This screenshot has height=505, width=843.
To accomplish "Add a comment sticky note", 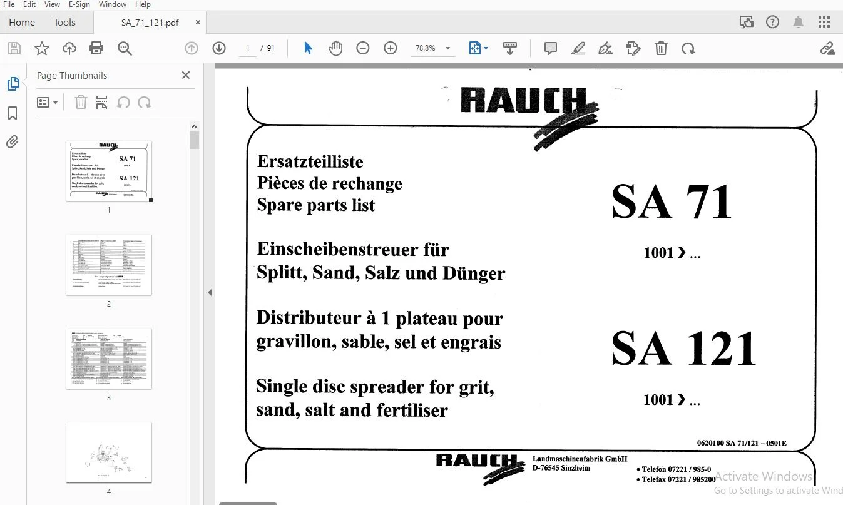I will [x=551, y=48].
